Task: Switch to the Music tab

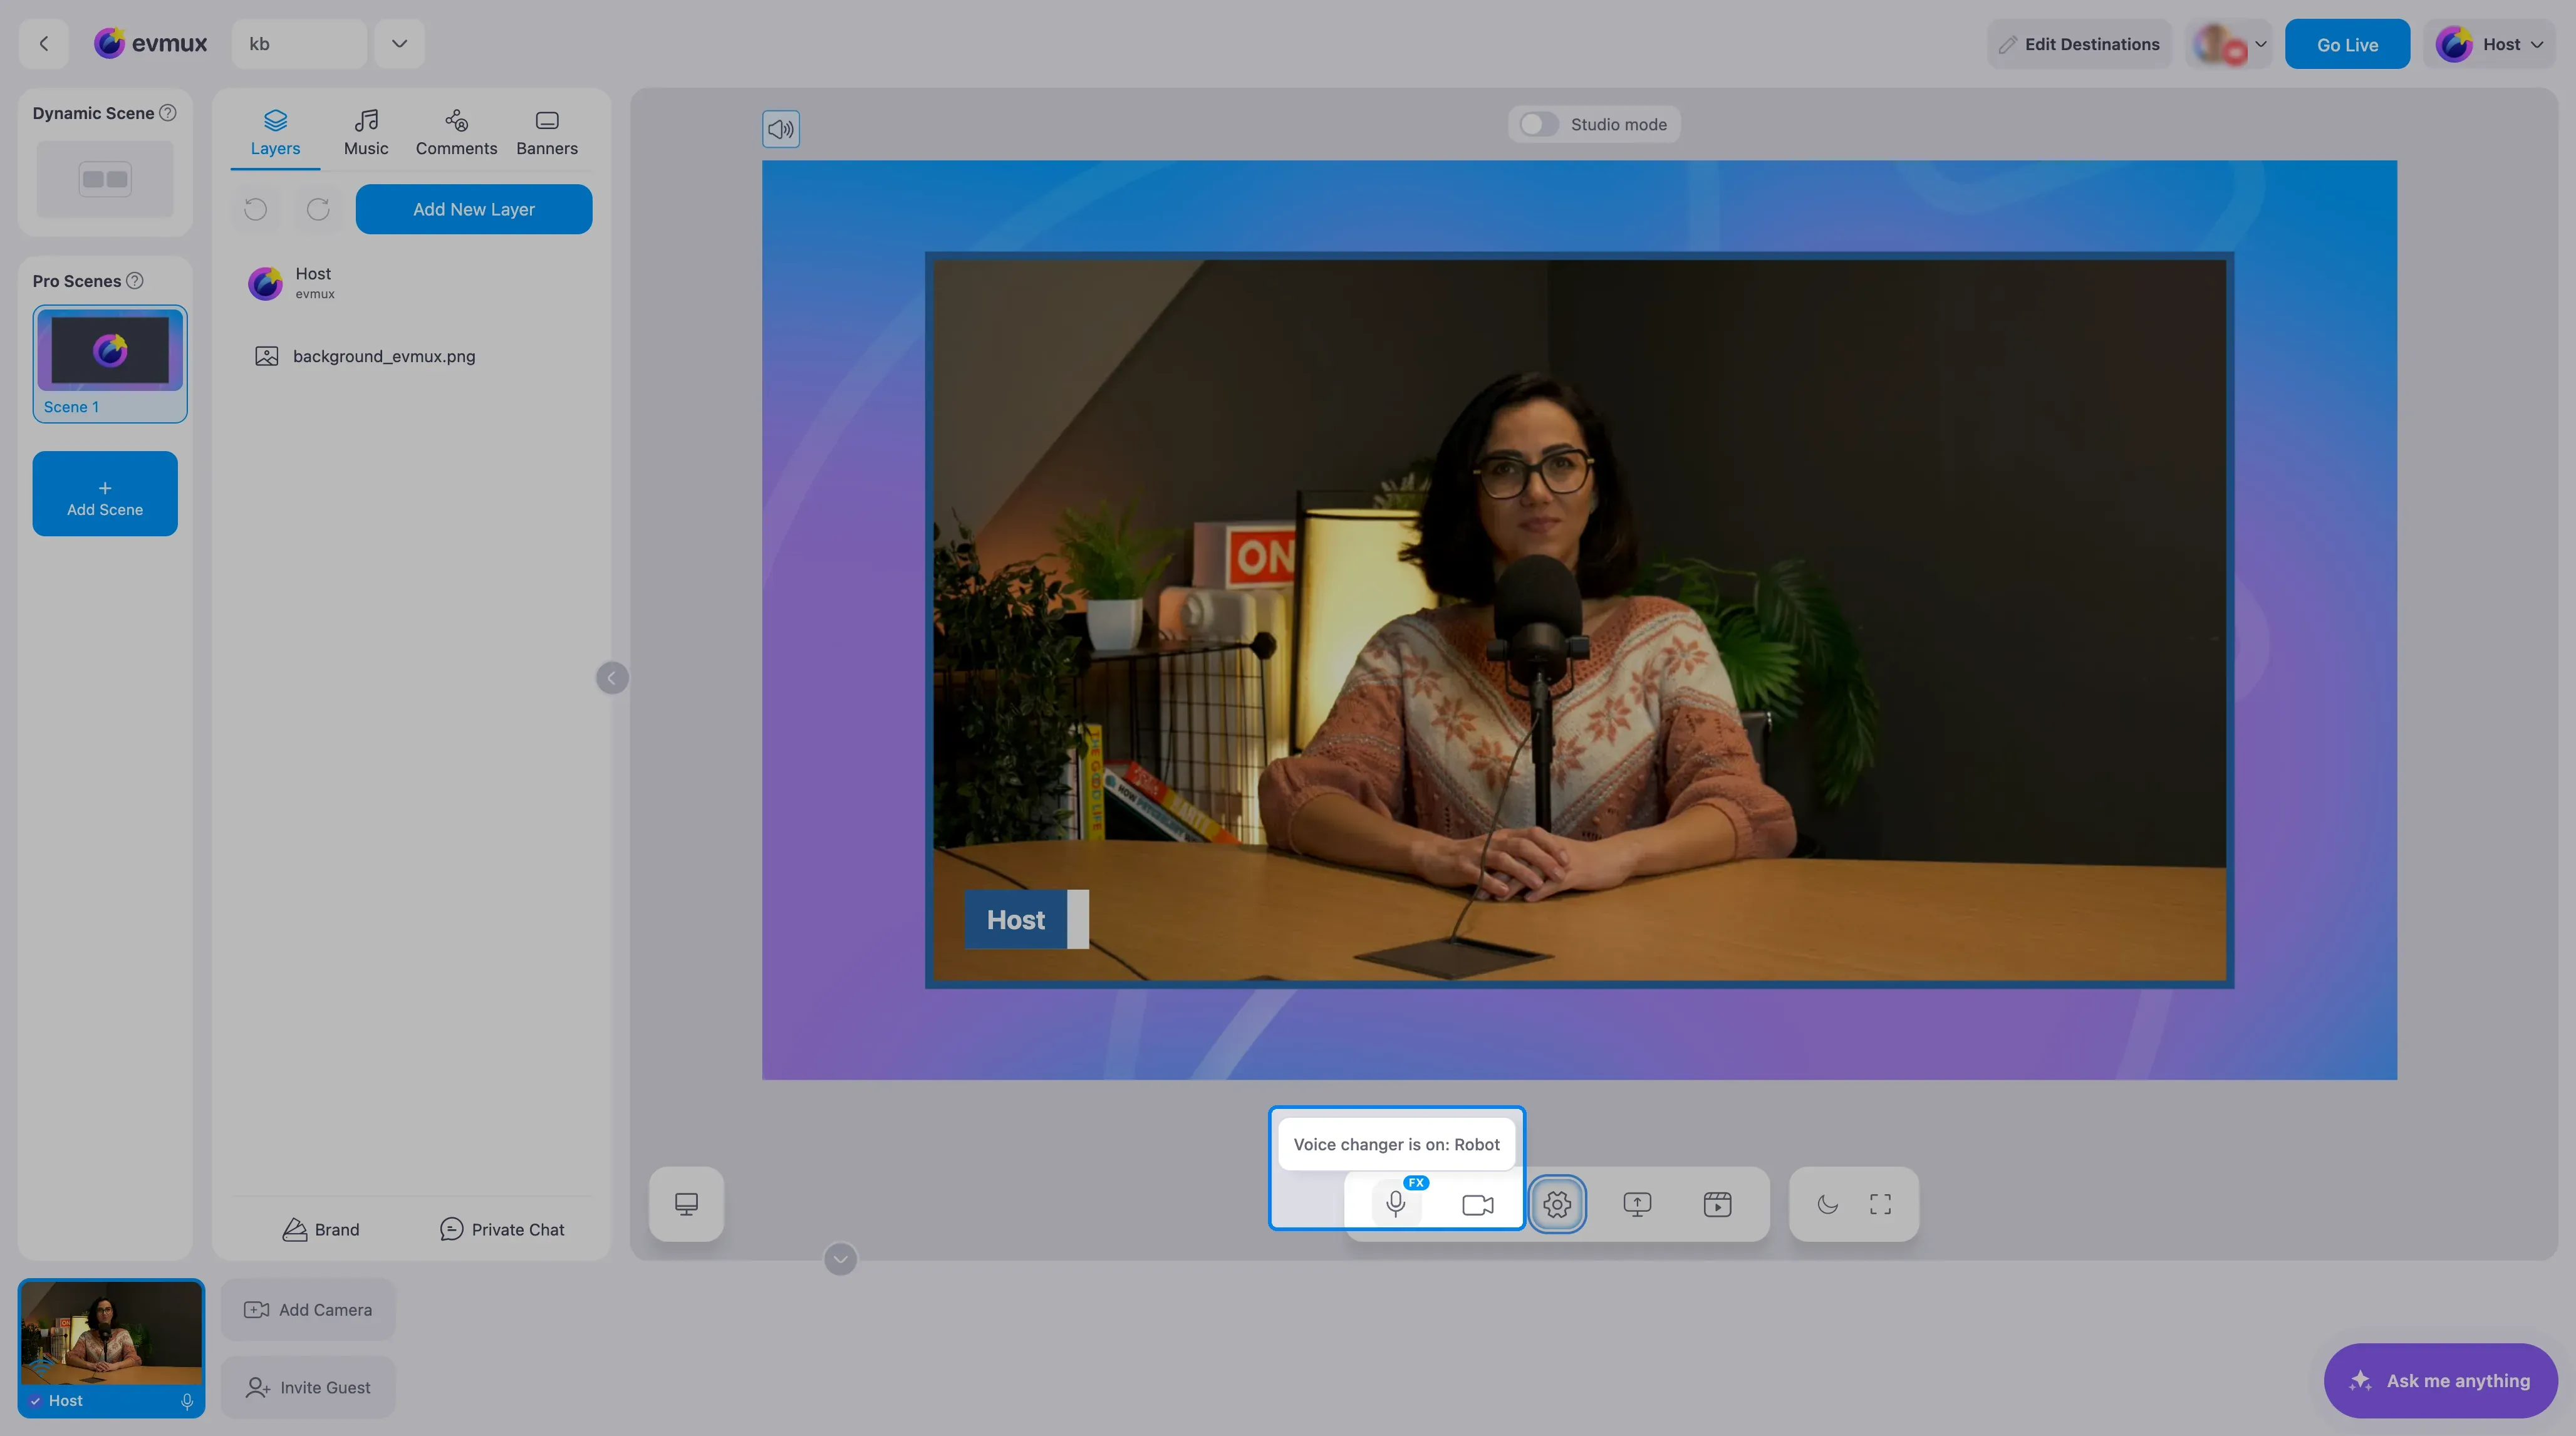Action: tap(366, 134)
